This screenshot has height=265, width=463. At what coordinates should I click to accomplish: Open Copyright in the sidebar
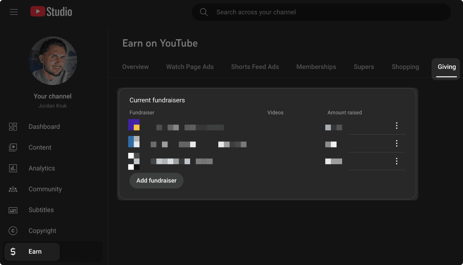pos(42,231)
